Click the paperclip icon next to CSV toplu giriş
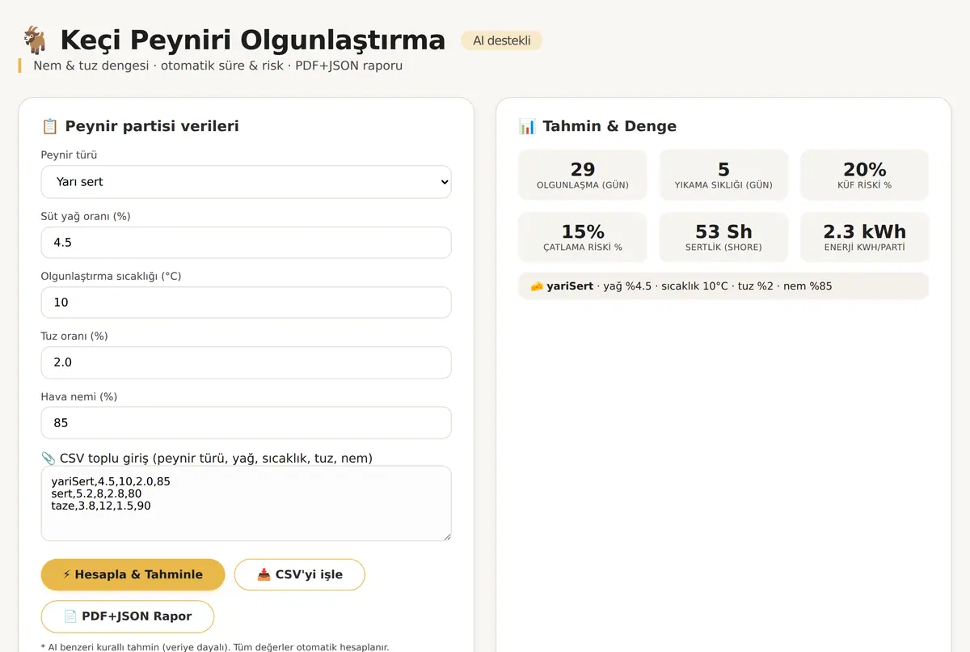The height and width of the screenshot is (652, 970). click(x=48, y=459)
